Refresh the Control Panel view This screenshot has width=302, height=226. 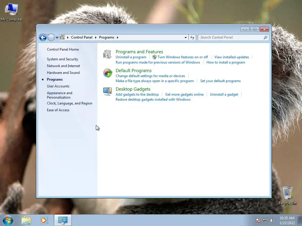pos(192,37)
